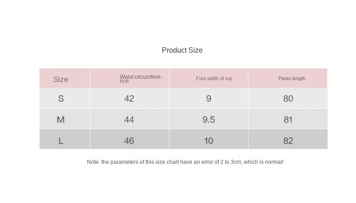Viewport: 356px width, 203px height.
Task: Select waist value 44 for size M
Action: click(x=129, y=120)
